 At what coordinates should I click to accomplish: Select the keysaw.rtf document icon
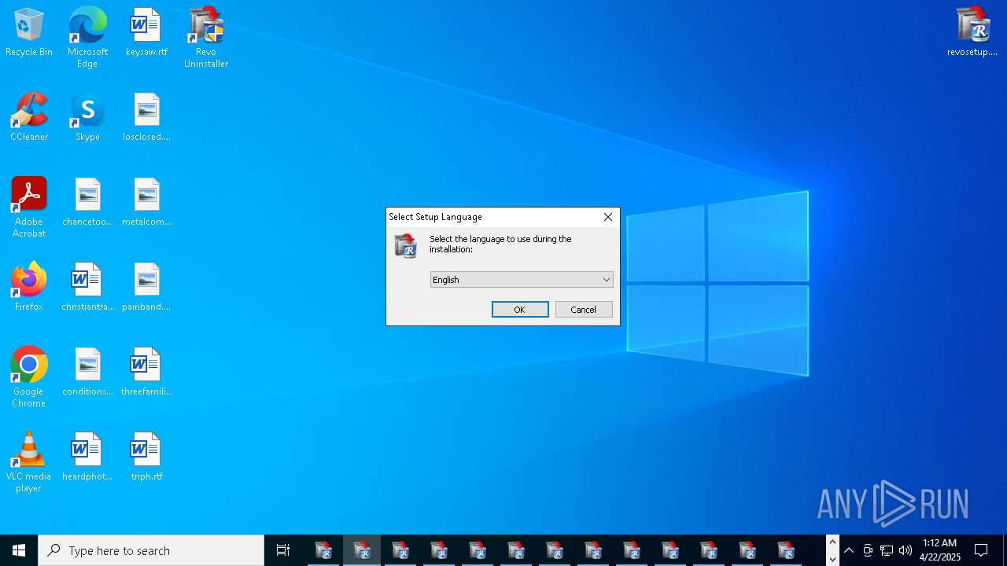146,33
